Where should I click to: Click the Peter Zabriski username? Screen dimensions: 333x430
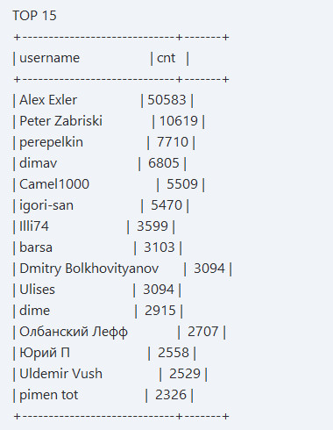(x=60, y=121)
